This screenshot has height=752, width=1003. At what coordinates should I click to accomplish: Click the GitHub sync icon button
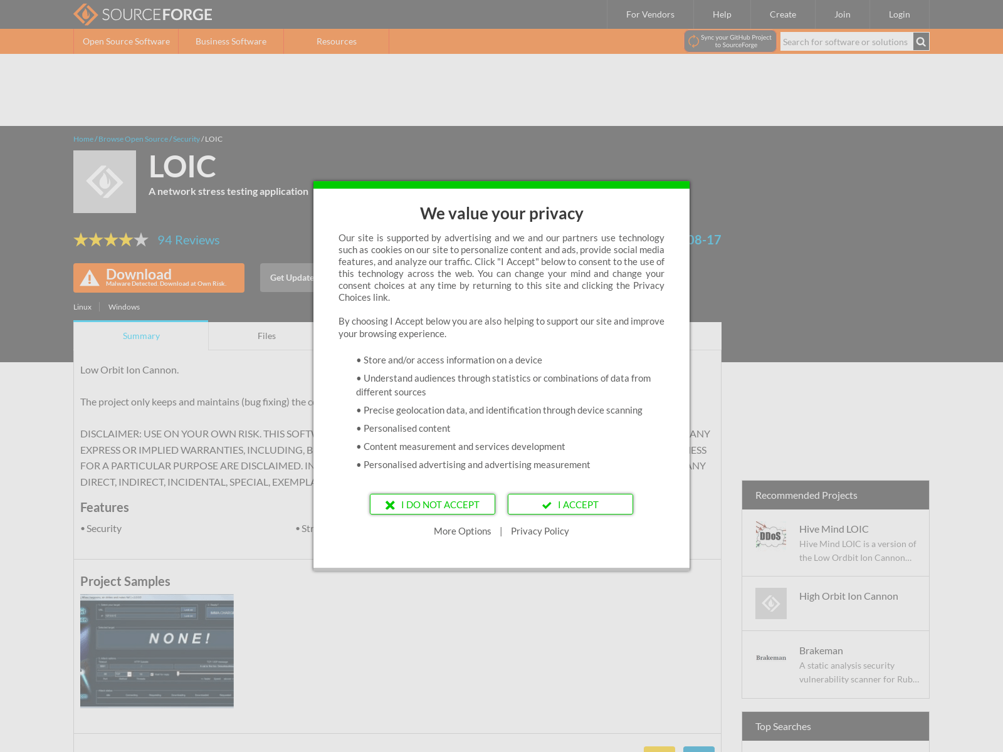[730, 41]
